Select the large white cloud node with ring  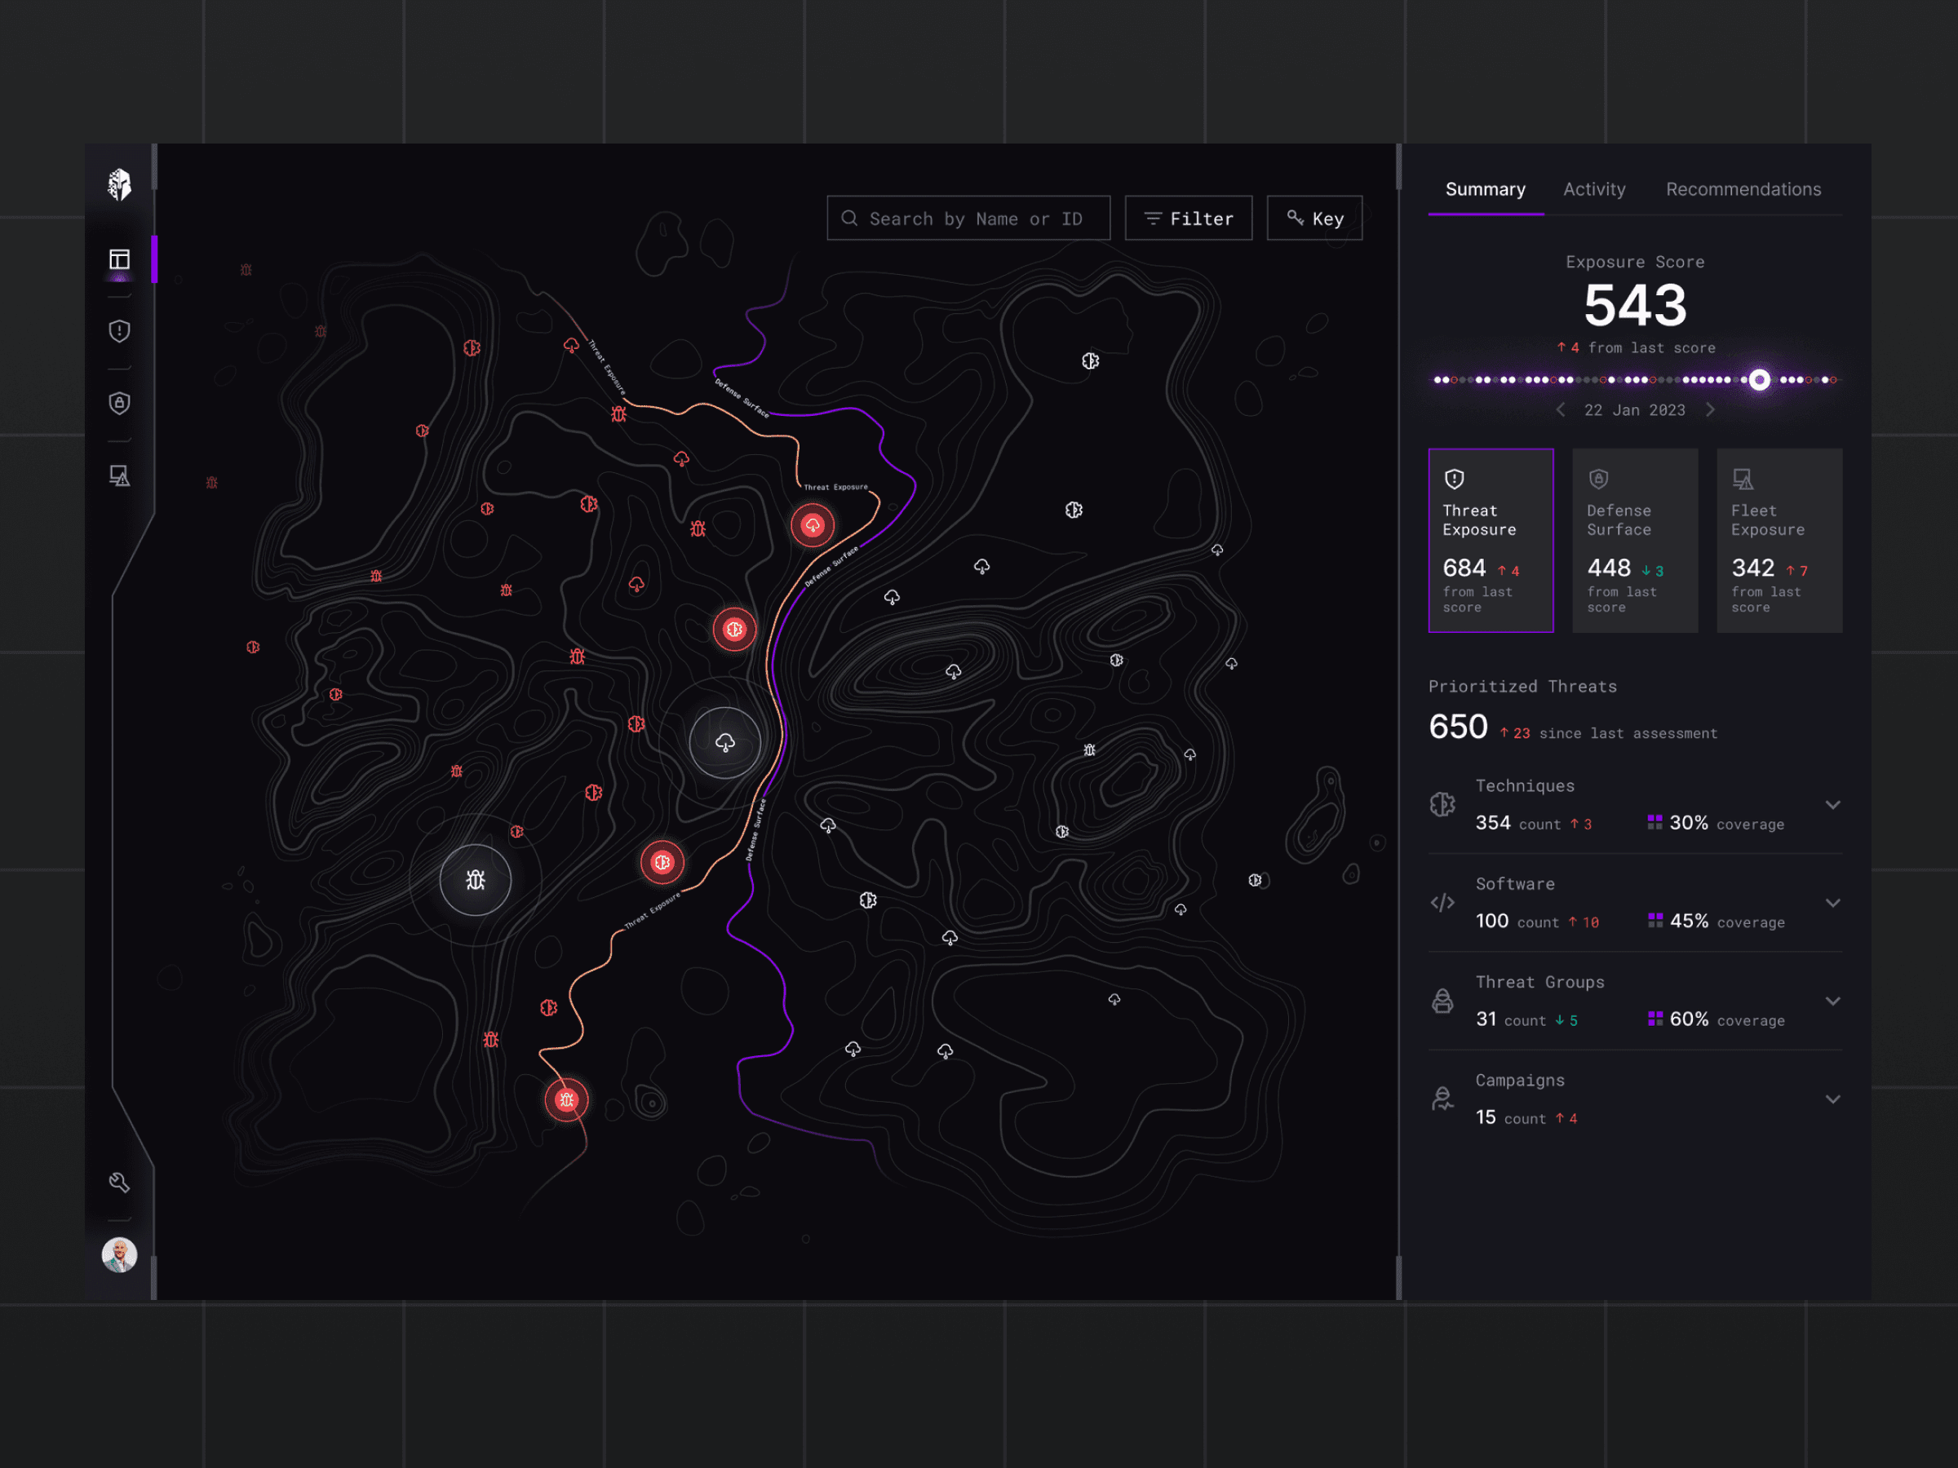(x=725, y=742)
